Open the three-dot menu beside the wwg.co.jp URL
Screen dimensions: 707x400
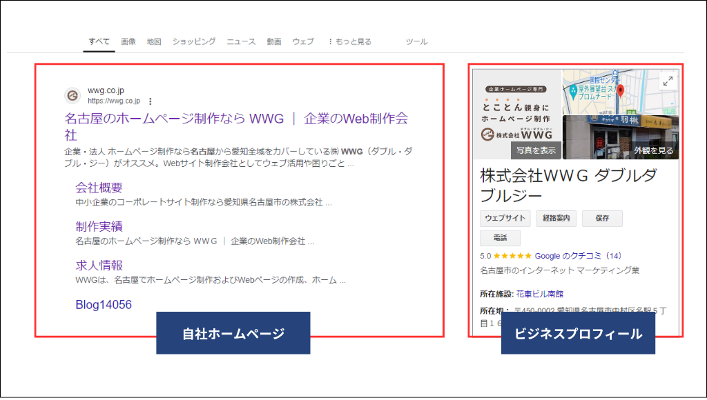coord(150,101)
